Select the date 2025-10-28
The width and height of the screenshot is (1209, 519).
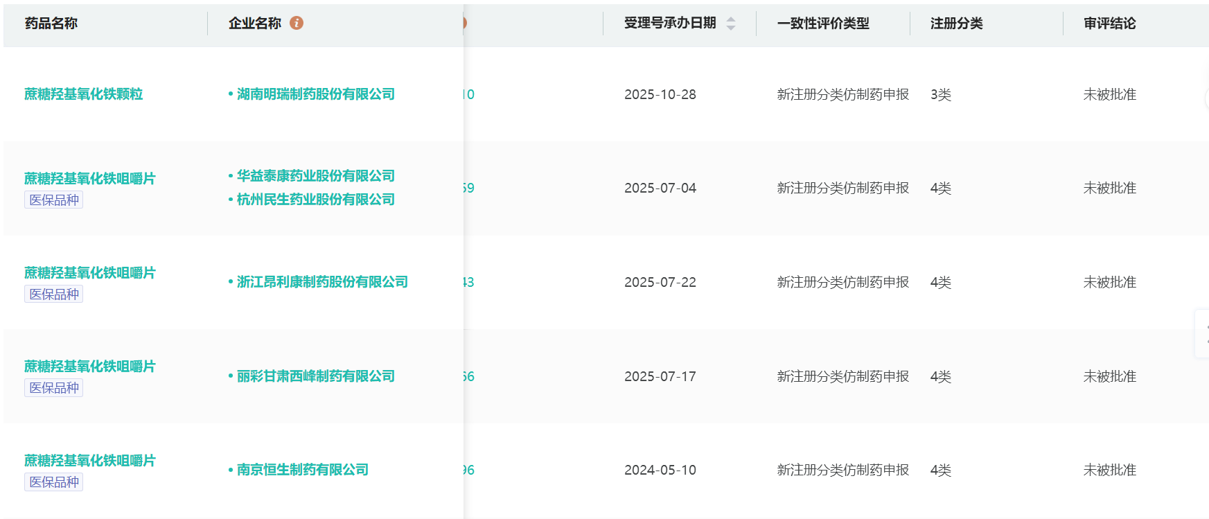(x=660, y=95)
